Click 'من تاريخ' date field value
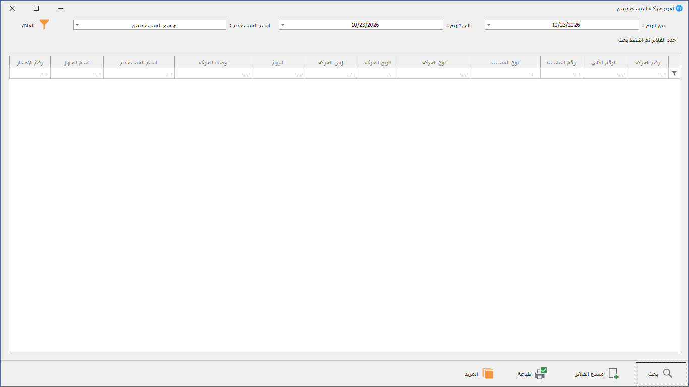This screenshot has height=387, width=689. 566,25
